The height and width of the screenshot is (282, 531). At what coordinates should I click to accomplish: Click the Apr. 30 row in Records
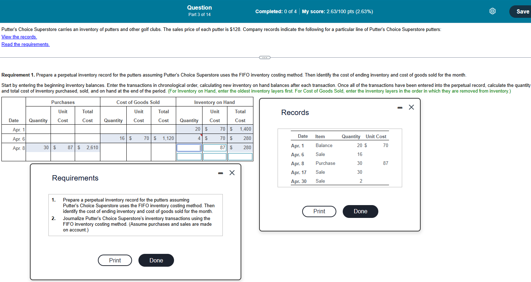pyautogui.click(x=339, y=181)
